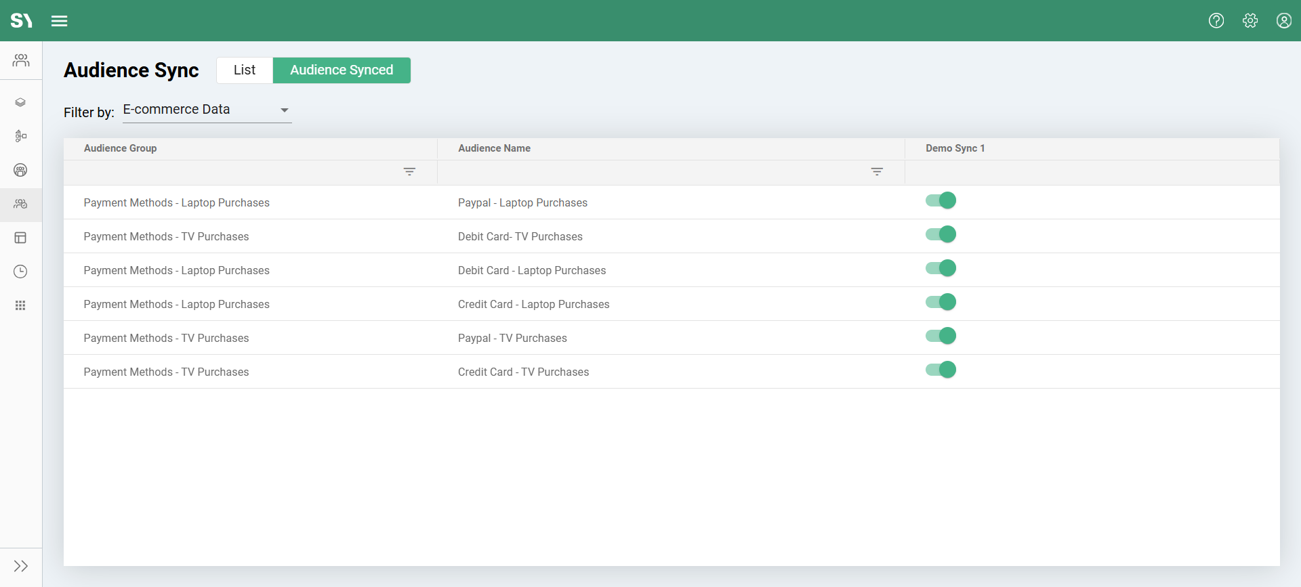1301x587 pixels.
Task: Click the Demo Sync 1 column header
Action: click(x=955, y=148)
